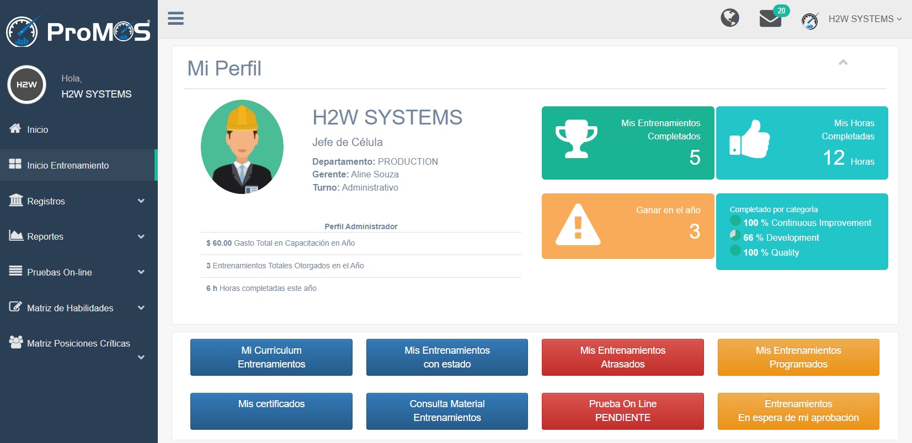Open the globe language icon

point(729,18)
